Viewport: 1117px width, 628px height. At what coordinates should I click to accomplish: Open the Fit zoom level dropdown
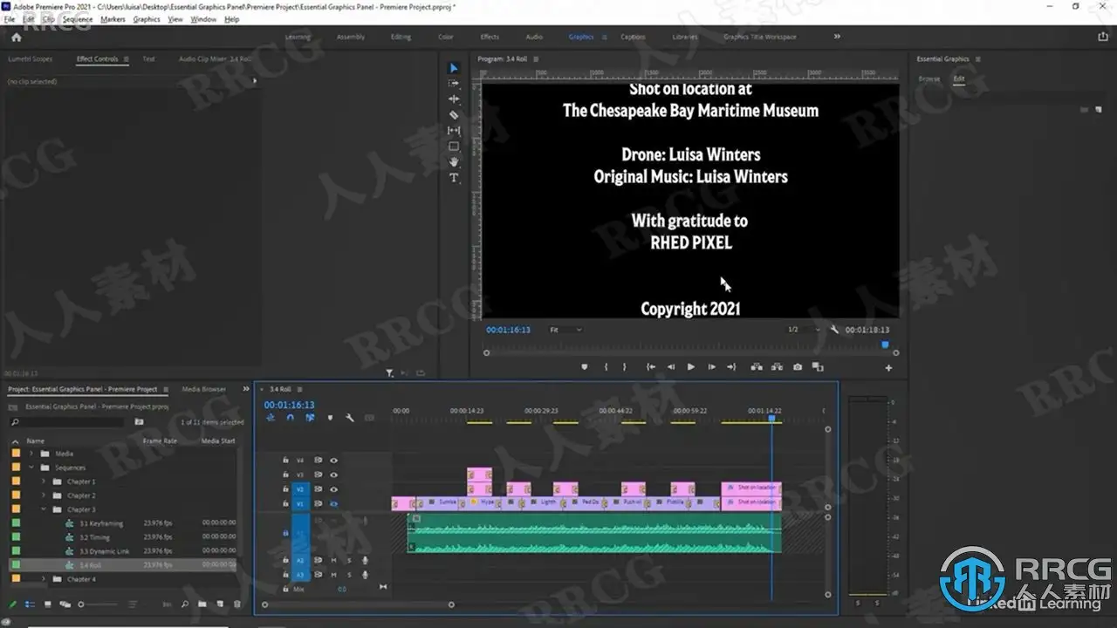565,330
